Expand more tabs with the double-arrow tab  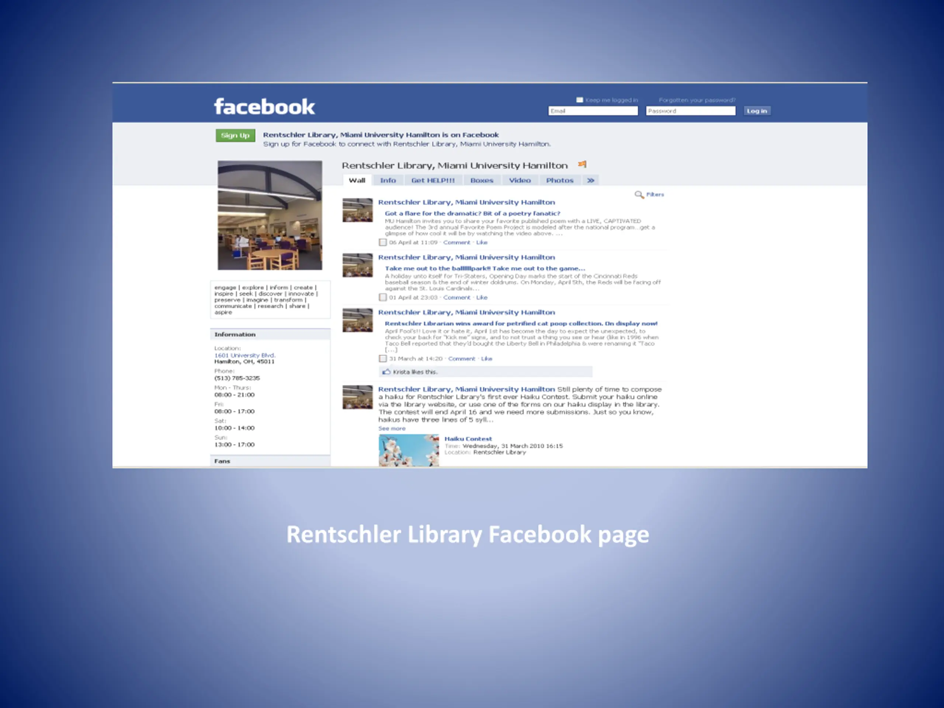click(591, 181)
